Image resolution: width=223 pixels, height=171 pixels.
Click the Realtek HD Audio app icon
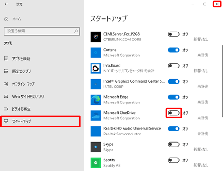95,131
